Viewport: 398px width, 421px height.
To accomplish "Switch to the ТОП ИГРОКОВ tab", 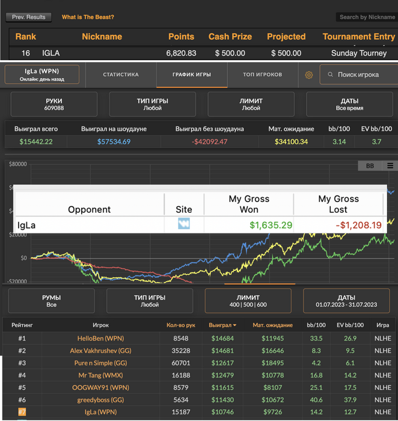I will point(263,75).
